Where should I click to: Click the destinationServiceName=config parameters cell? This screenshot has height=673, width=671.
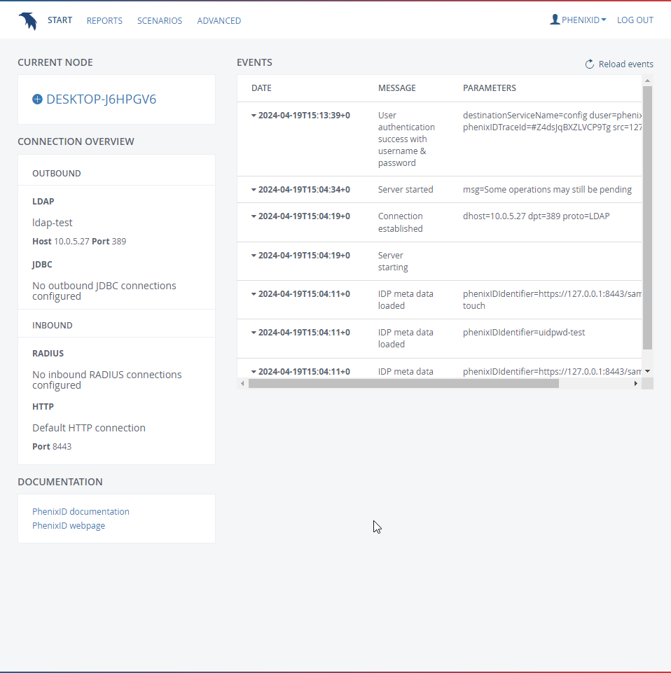552,121
